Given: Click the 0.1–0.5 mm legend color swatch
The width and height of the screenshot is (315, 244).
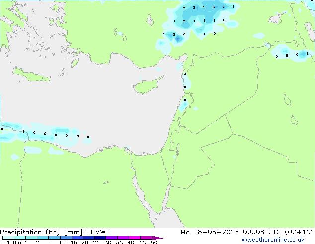Looking at the screenshot, I should 8,238.
